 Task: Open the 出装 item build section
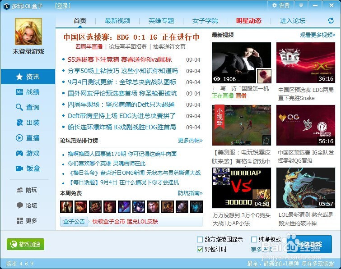pyautogui.click(x=28, y=123)
